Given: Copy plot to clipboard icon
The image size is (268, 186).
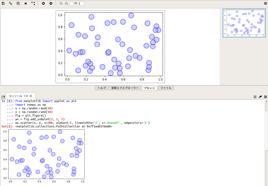Looking at the screenshot, I should point(18,3).
